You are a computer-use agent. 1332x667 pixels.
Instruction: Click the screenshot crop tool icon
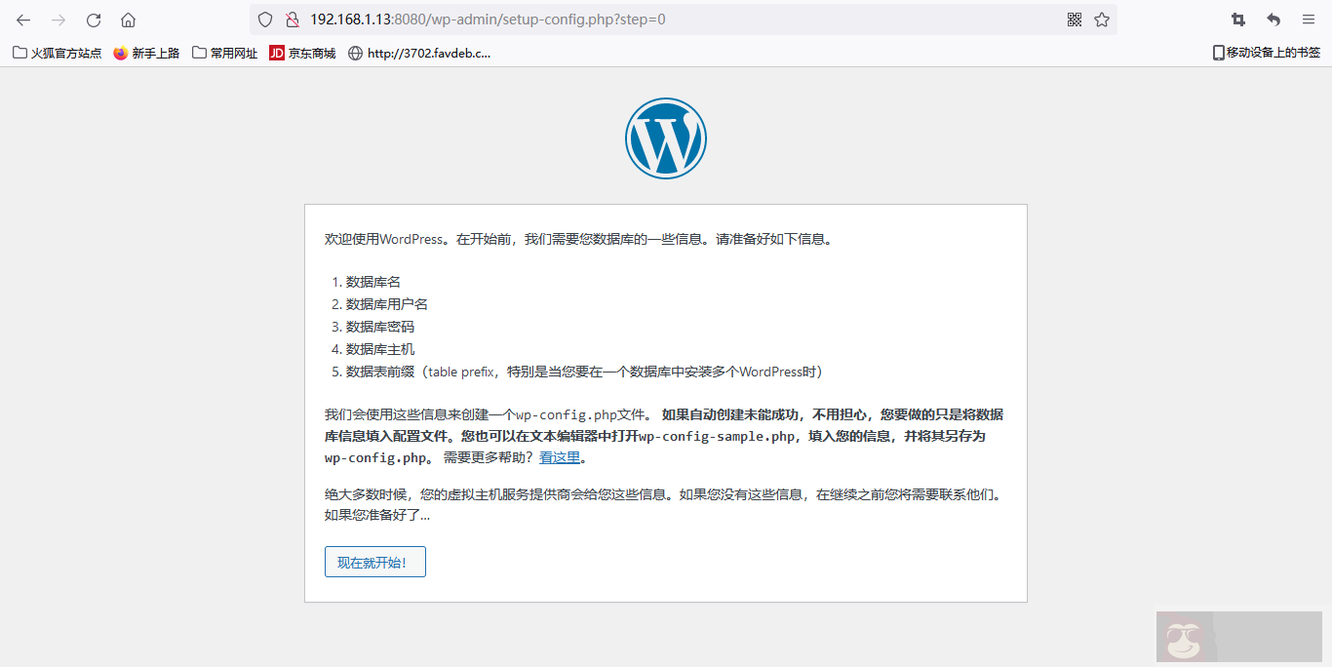(x=1237, y=19)
